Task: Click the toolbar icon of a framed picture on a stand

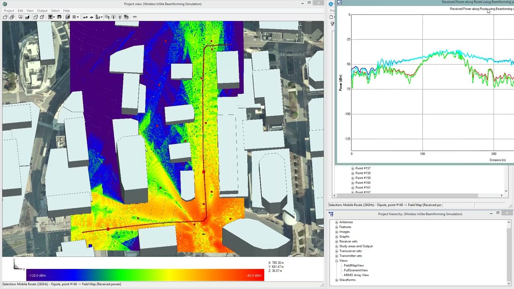Action: point(20,17)
